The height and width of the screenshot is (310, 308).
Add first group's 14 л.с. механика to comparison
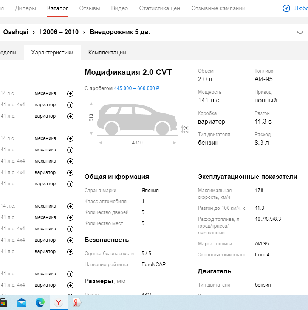[70, 93]
